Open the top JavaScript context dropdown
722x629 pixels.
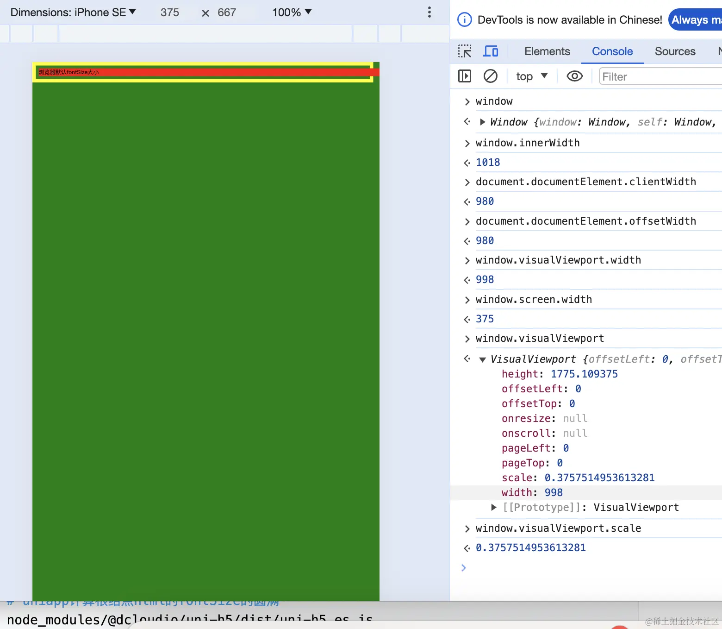[532, 76]
